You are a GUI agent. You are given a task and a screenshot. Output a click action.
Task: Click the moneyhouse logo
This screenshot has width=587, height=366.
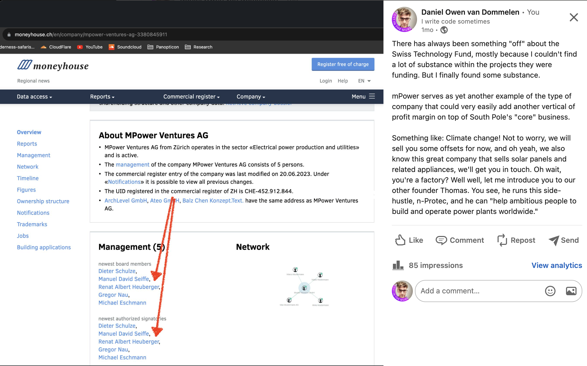(53, 65)
